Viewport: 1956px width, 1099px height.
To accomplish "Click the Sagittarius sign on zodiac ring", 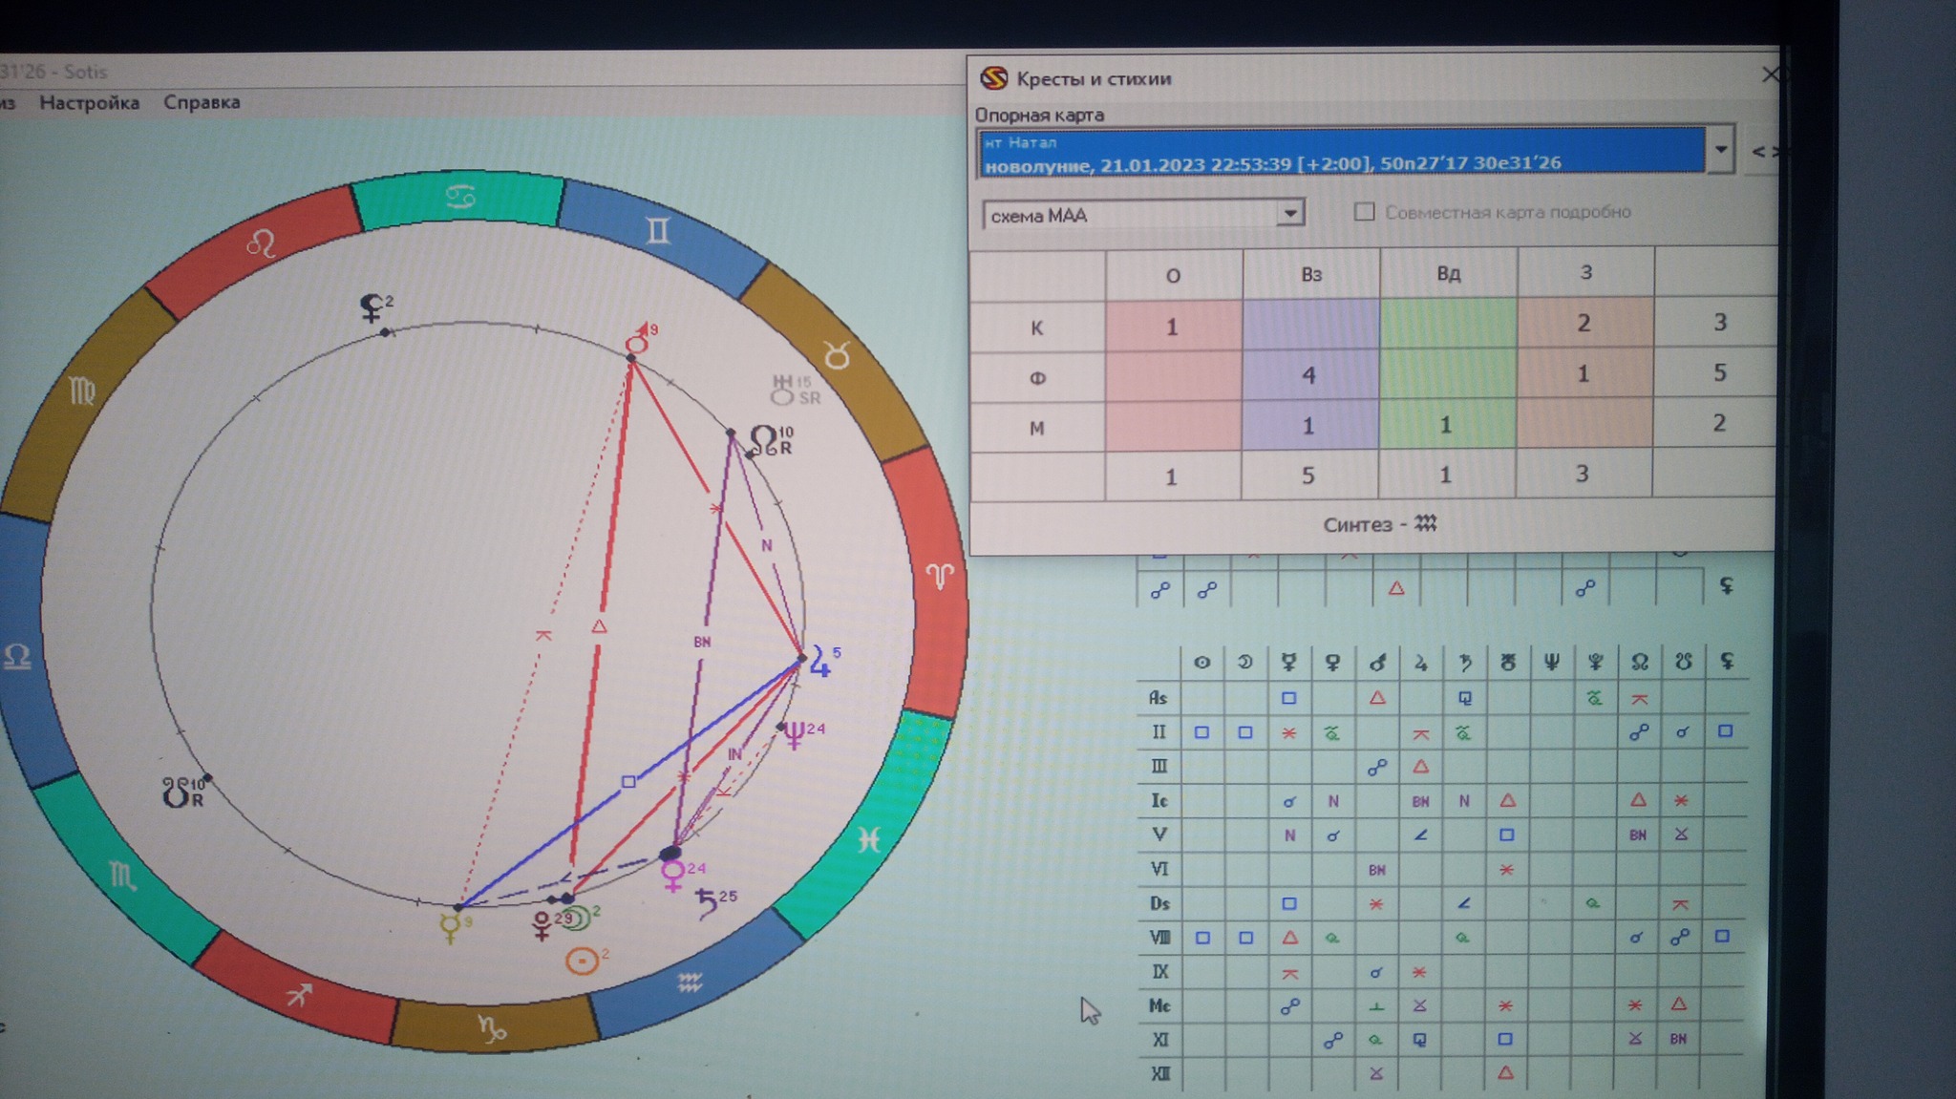I will coord(298,995).
